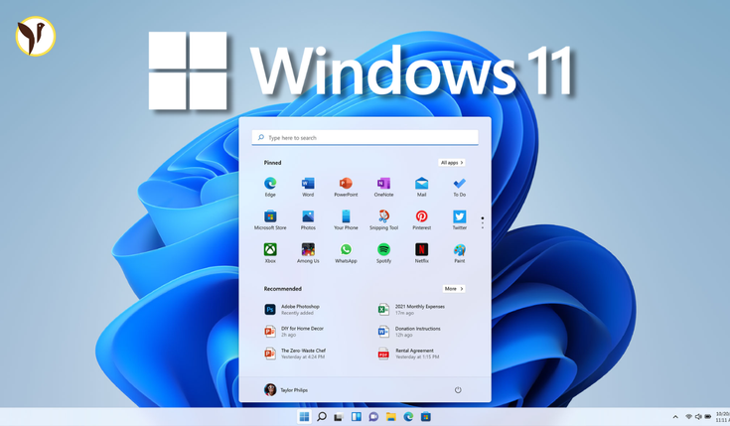
Task: Launch Edge from the taskbar
Action: point(408,417)
